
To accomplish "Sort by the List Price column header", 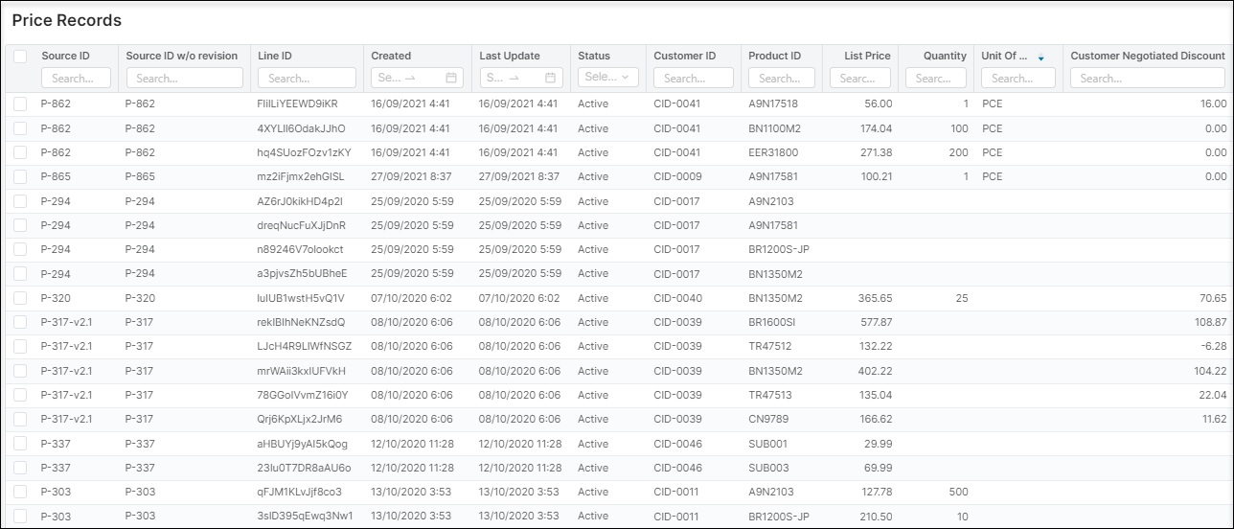I will [x=867, y=56].
